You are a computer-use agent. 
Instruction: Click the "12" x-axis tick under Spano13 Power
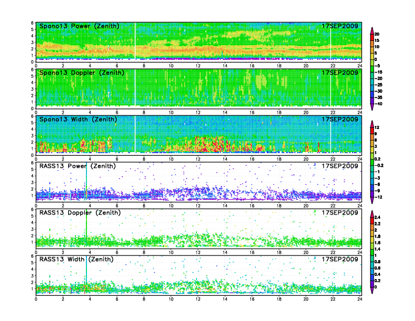pos(198,66)
